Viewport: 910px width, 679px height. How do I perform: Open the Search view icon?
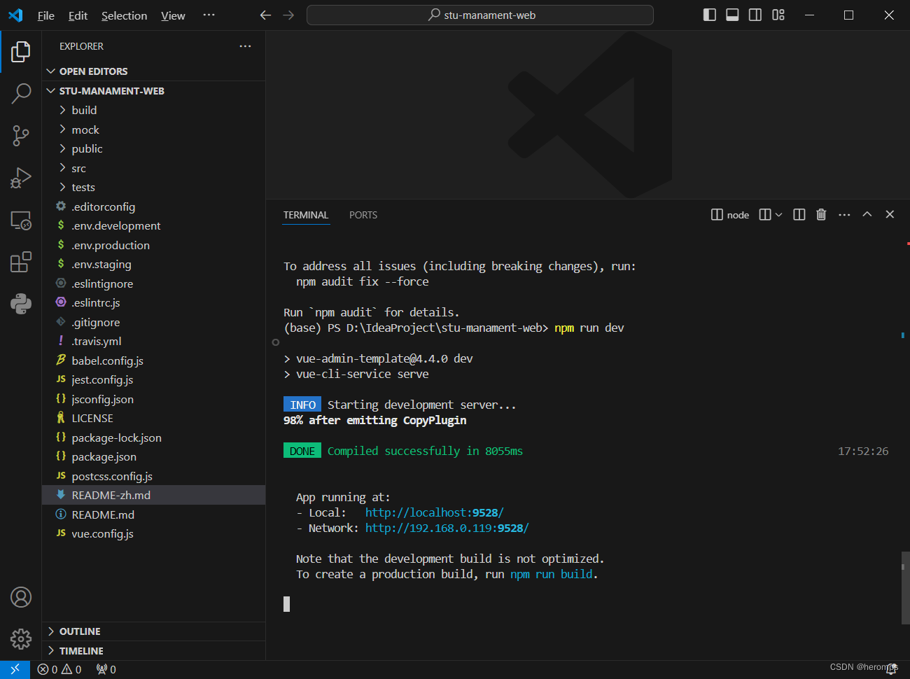(x=21, y=94)
